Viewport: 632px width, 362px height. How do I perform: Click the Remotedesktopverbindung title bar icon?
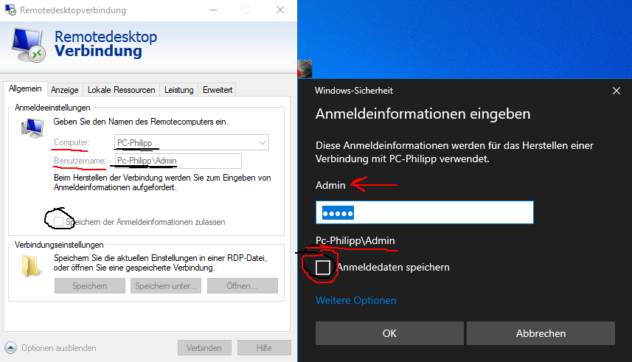click(10, 10)
